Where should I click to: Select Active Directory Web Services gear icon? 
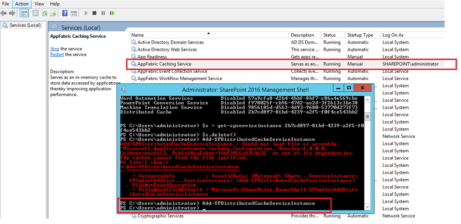point(134,50)
